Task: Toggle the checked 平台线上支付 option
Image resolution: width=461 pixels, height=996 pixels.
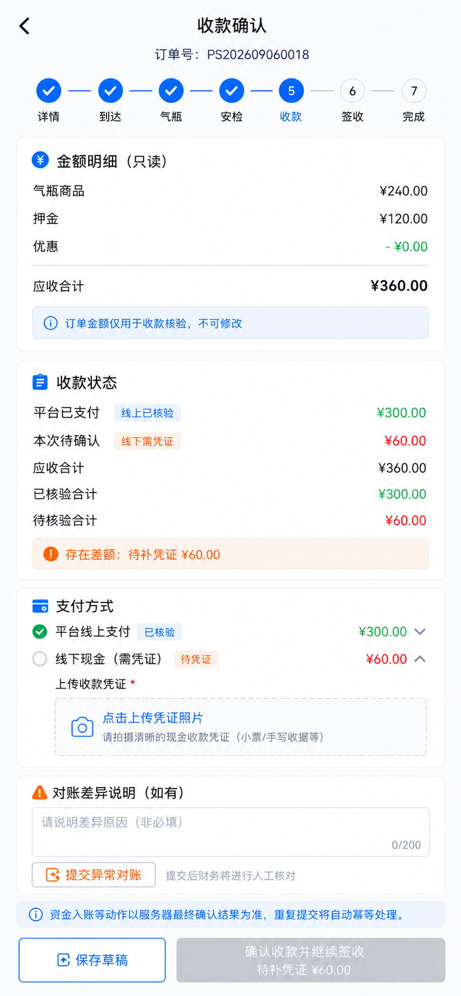Action: click(39, 631)
